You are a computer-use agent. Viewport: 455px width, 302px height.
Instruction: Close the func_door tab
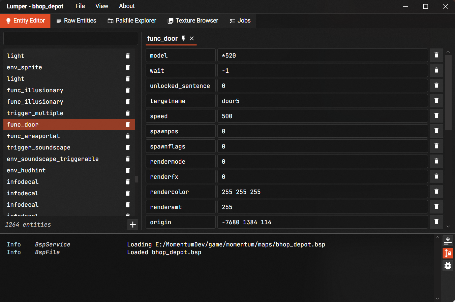(192, 38)
